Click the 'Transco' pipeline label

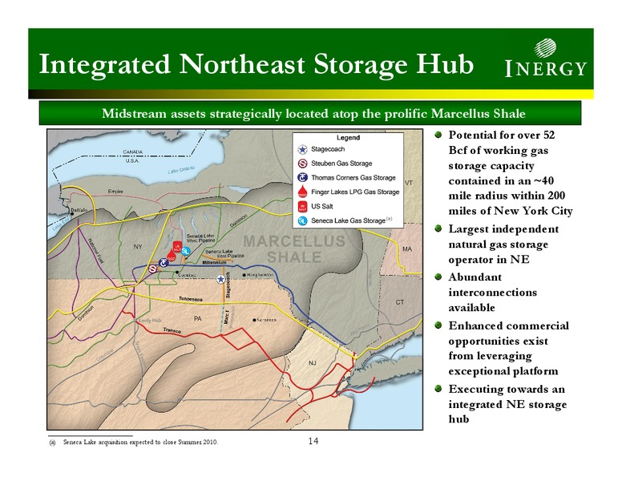pos(172,330)
